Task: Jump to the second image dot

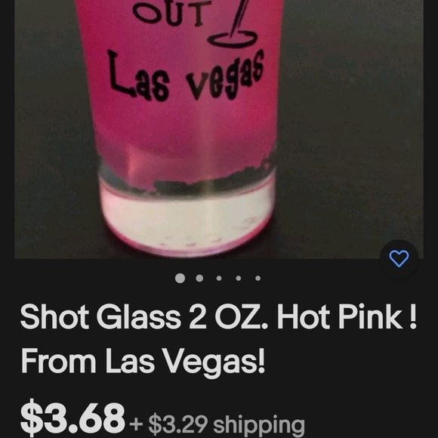Action: (x=199, y=278)
